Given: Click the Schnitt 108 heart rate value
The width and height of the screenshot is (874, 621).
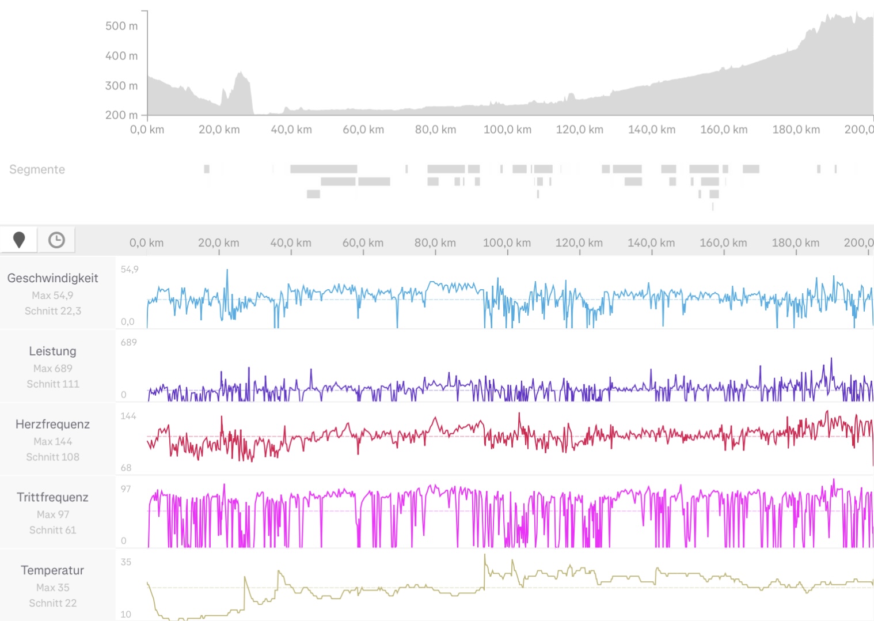Looking at the screenshot, I should (52, 457).
